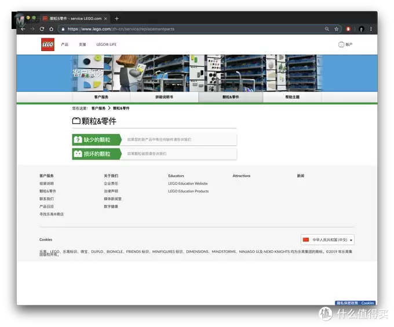
Task: Open footer link 媒体新闻室
Action: (x=113, y=199)
